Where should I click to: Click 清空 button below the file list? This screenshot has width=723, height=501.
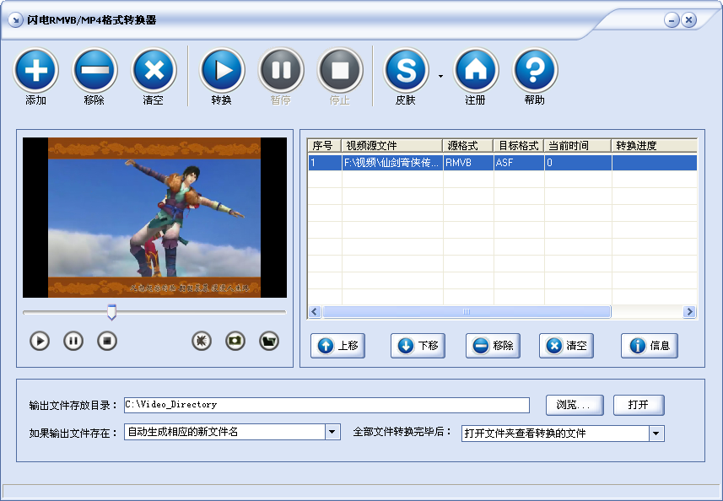click(x=566, y=346)
